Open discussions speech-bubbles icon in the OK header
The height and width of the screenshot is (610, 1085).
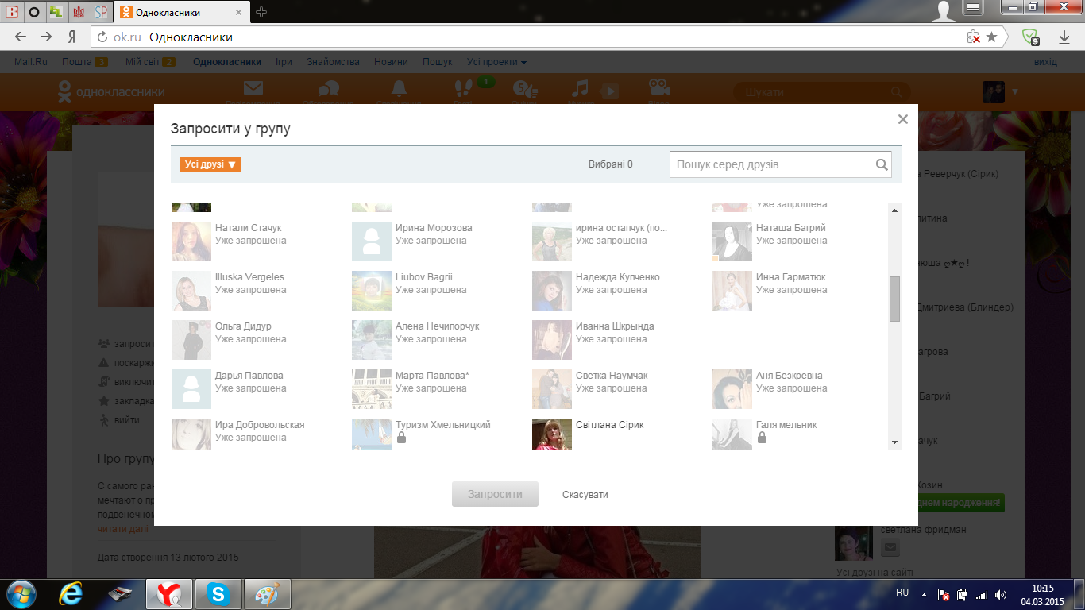pyautogui.click(x=328, y=90)
